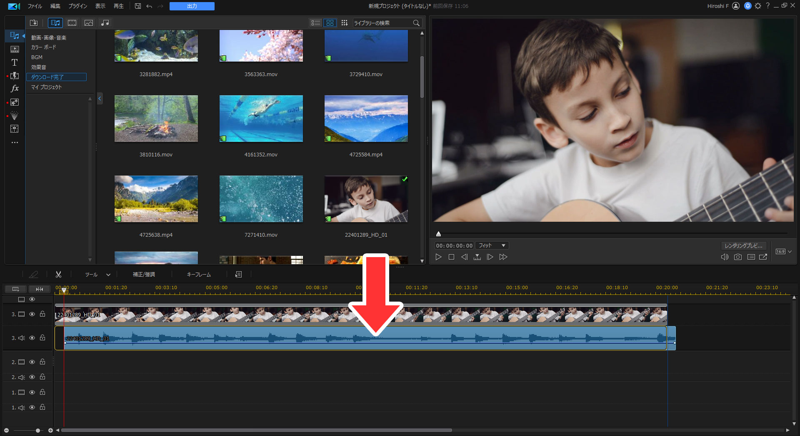
Task: Select the ダウンロード完了 category
Action: click(56, 77)
